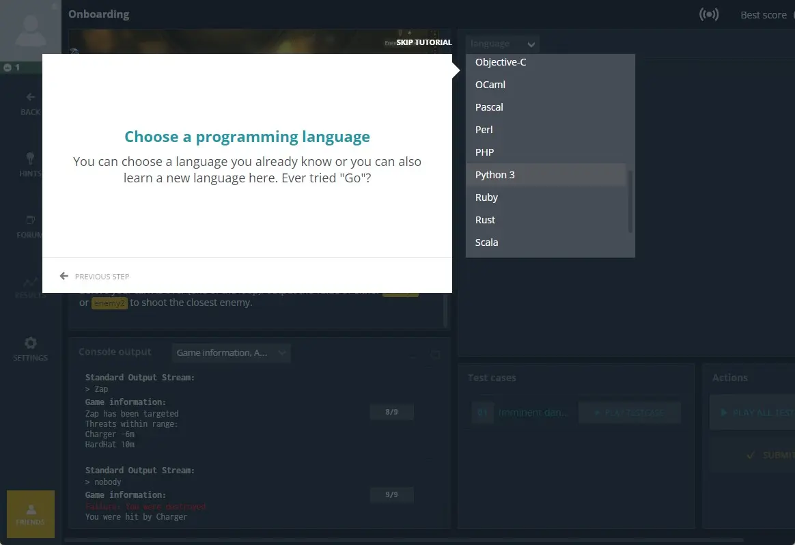Screen dimensions: 795x545
Task: Open the Results chart in sidebar
Action: 31,288
